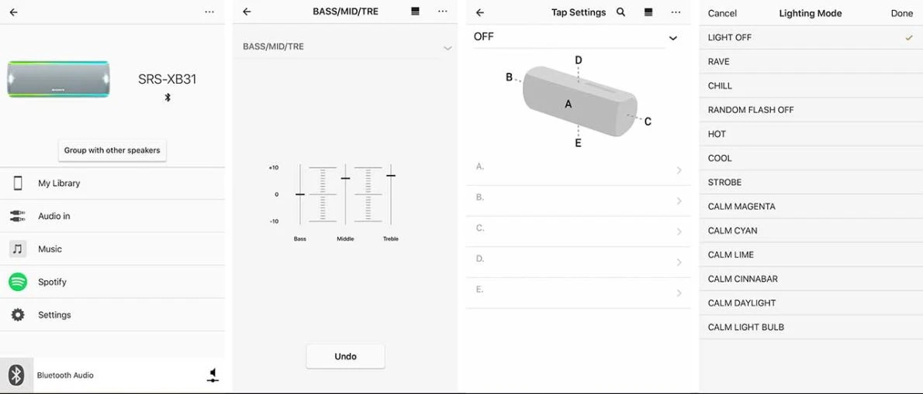This screenshot has width=923, height=394.
Task: Expand tap option A. row chevron
Action: (x=679, y=170)
